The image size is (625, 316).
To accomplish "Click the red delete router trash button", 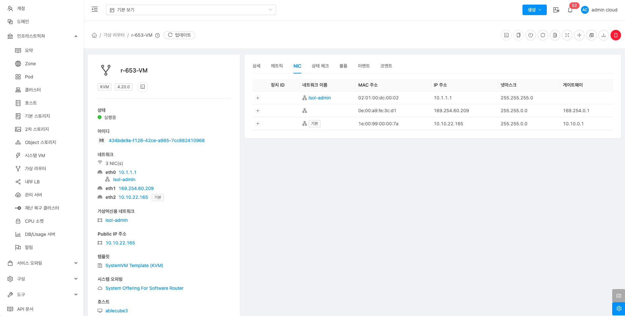I will pyautogui.click(x=615, y=35).
